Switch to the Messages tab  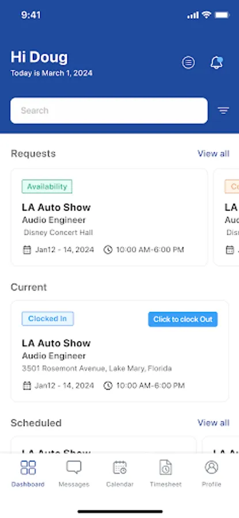pos(74,474)
